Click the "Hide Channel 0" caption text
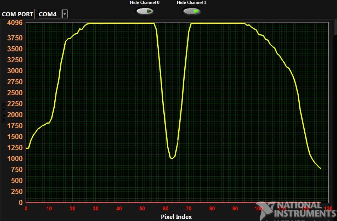The image size is (337, 221). click(x=145, y=2)
